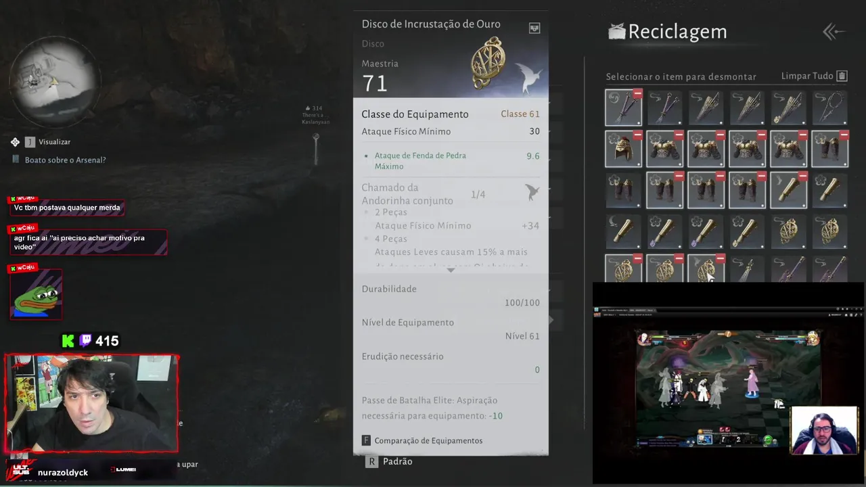
Task: Click the embedded game video window
Action: click(x=728, y=384)
